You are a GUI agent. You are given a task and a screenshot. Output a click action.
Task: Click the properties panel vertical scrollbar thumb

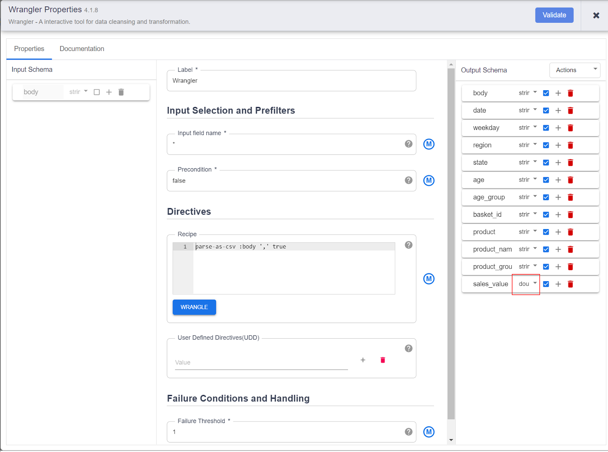(451, 244)
